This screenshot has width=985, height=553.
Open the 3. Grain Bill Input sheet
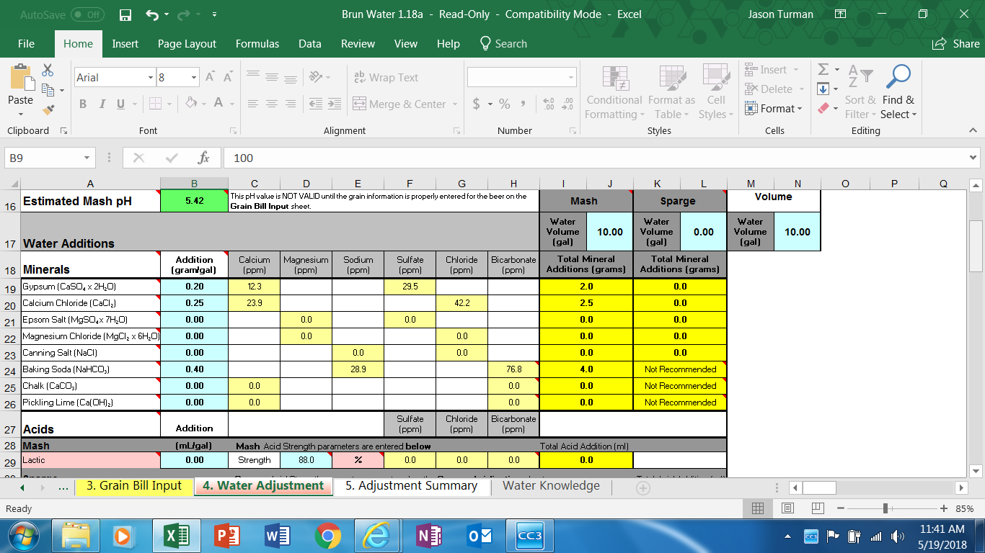click(134, 486)
